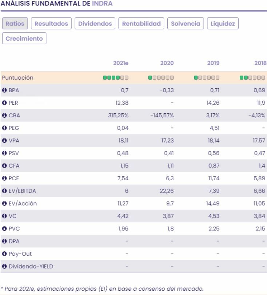Click the 2021e score rating bar
The image size is (267, 295).
[x=116, y=78]
